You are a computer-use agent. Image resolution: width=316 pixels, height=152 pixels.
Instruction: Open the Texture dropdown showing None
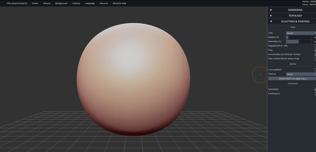[x=301, y=74]
